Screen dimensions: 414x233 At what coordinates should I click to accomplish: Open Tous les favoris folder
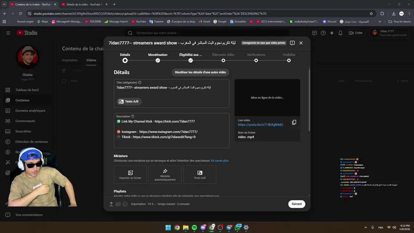(399, 22)
